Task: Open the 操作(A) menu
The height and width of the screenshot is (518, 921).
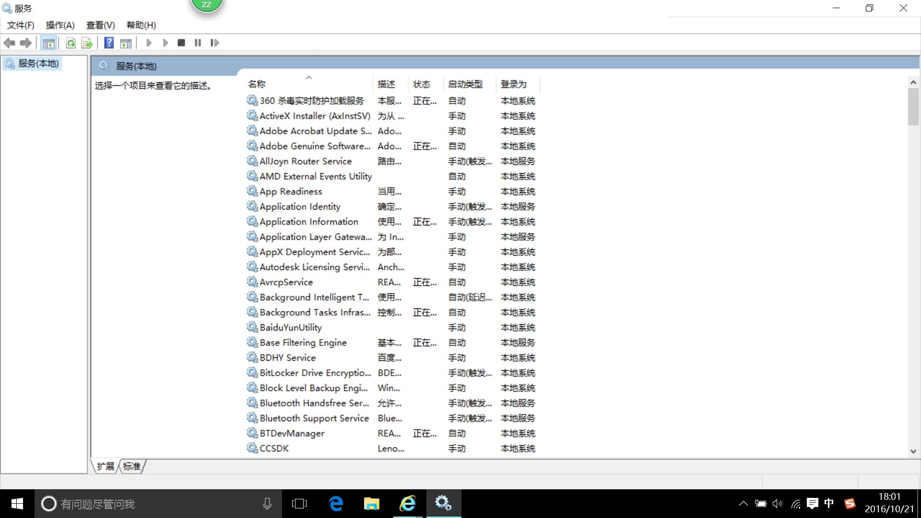Action: (x=60, y=25)
